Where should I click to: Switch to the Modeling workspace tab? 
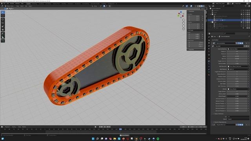point(35,4)
